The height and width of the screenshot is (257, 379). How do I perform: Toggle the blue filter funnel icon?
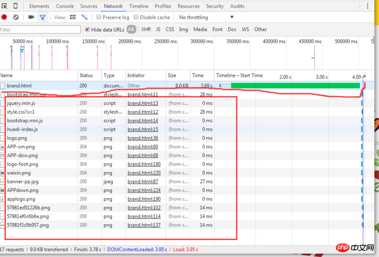(43, 17)
